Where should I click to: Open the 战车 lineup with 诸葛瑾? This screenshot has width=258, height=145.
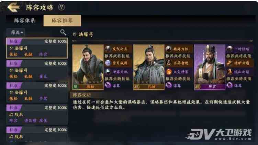tap(37, 114)
